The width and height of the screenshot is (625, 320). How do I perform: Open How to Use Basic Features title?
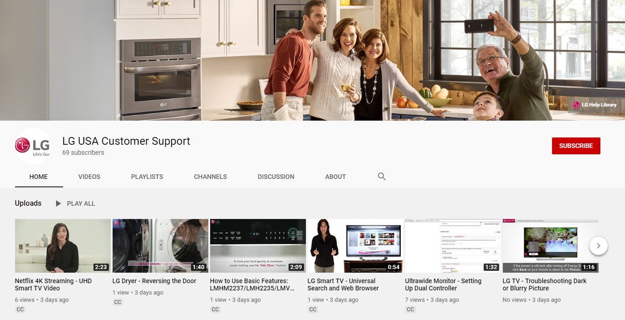pos(253,284)
